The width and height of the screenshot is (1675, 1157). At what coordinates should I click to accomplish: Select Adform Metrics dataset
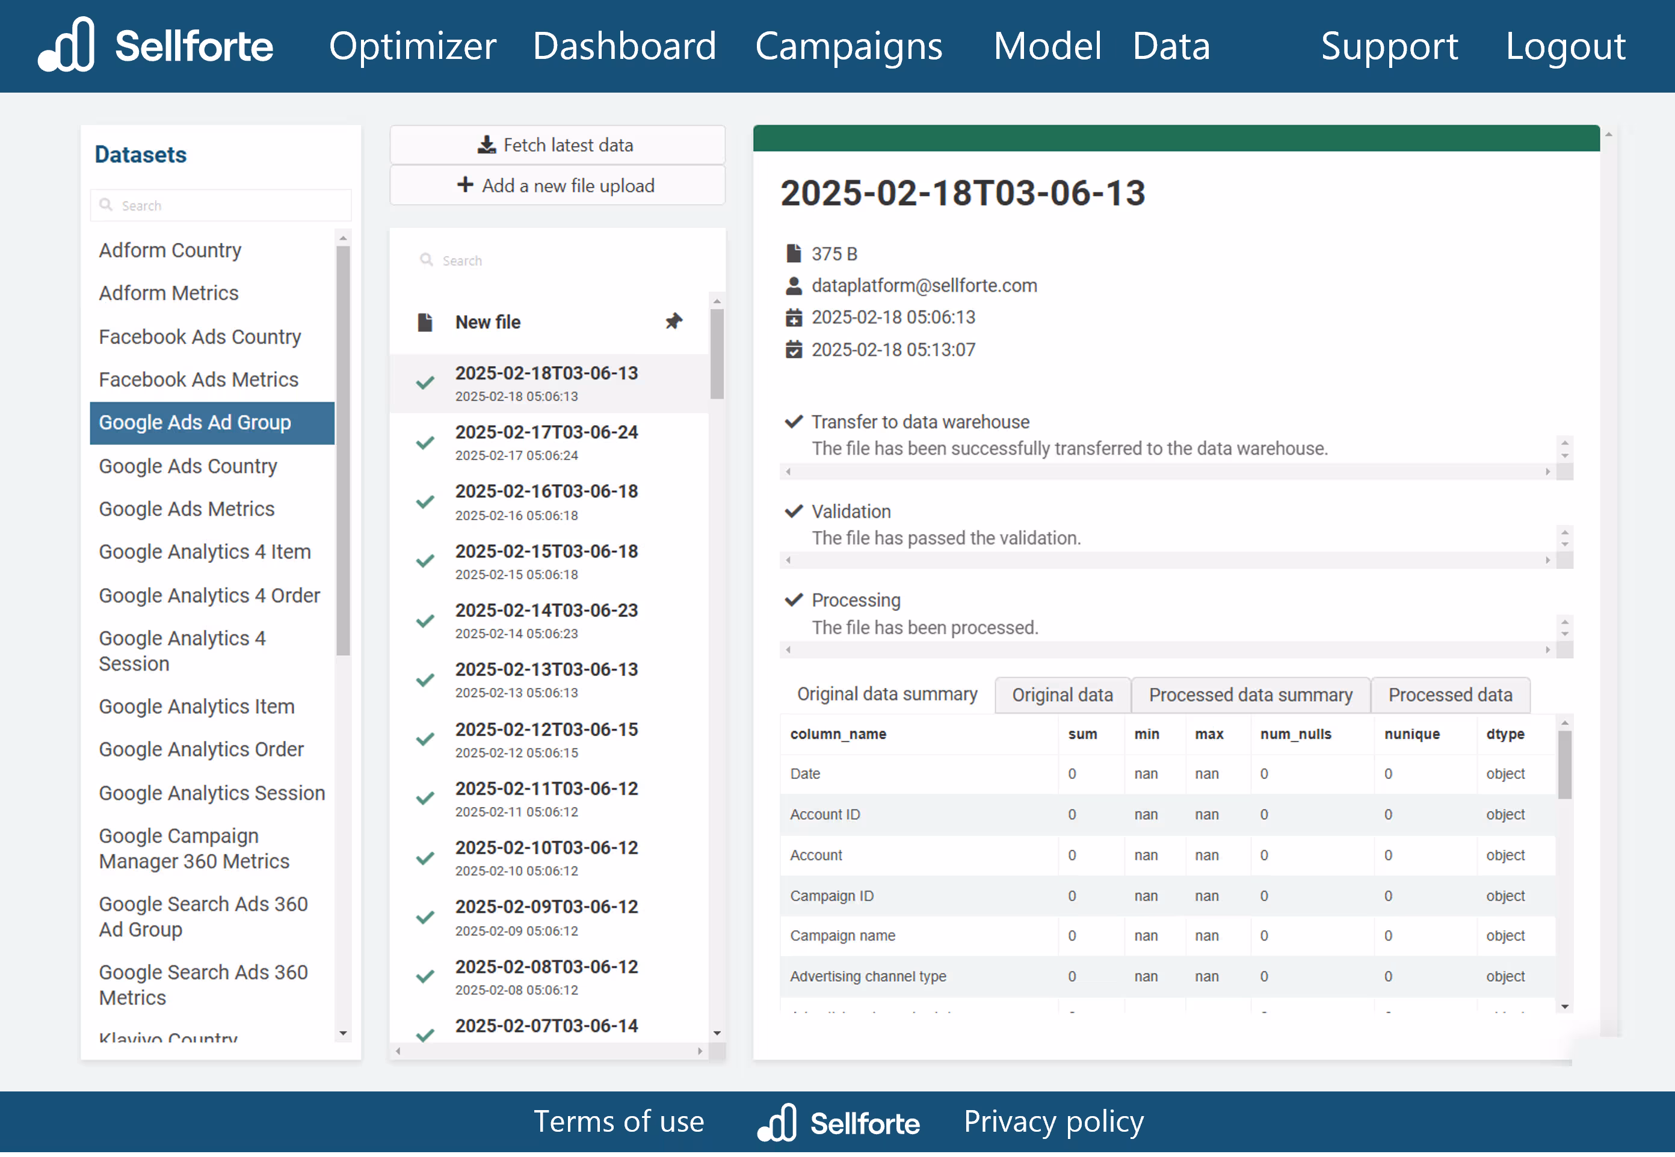click(212, 293)
